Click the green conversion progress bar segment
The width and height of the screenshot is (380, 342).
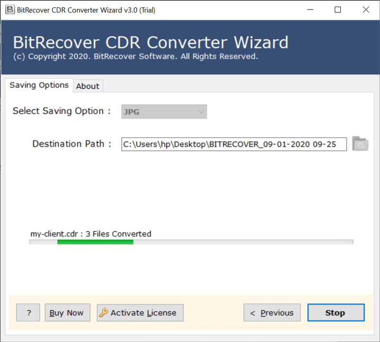pyautogui.click(x=95, y=242)
